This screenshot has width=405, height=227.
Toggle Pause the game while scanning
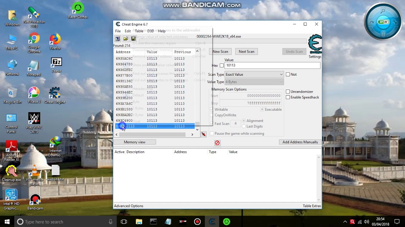(x=212, y=133)
